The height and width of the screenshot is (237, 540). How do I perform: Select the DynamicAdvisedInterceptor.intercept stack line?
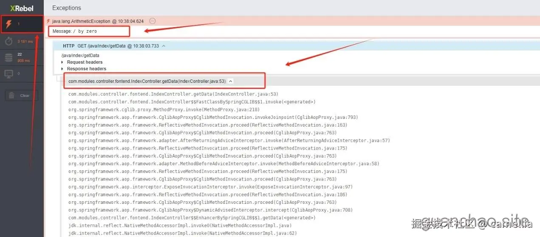210,210
